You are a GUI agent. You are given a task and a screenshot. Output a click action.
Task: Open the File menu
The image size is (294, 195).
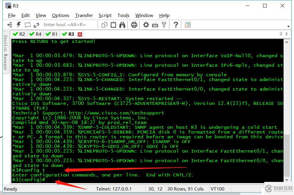click(x=12, y=16)
